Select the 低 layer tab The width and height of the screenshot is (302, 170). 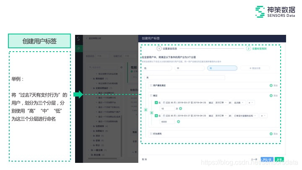157,68
